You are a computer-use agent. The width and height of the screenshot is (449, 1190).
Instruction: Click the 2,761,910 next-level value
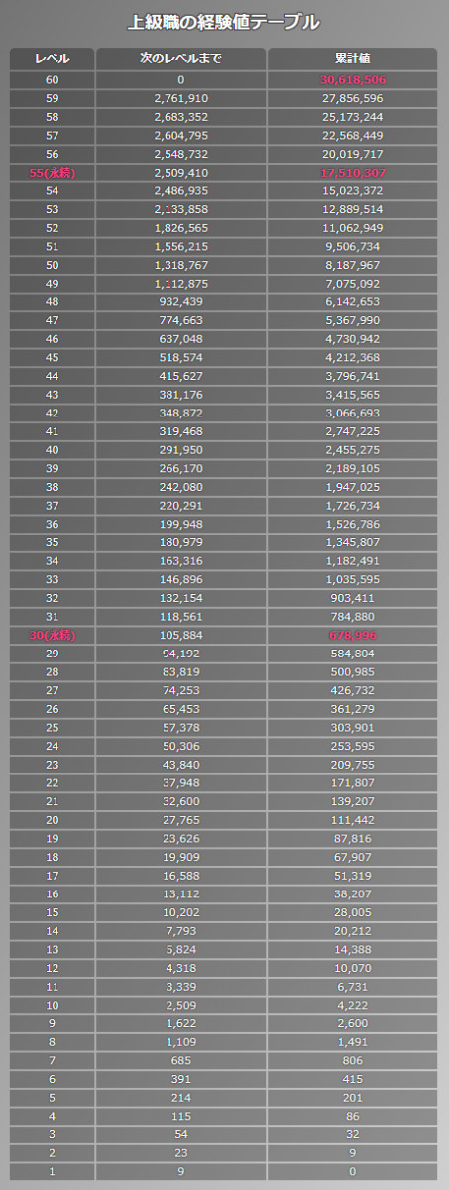[x=181, y=98]
